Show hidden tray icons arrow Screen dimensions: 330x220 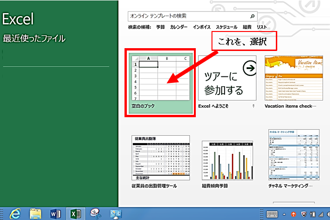284,214
